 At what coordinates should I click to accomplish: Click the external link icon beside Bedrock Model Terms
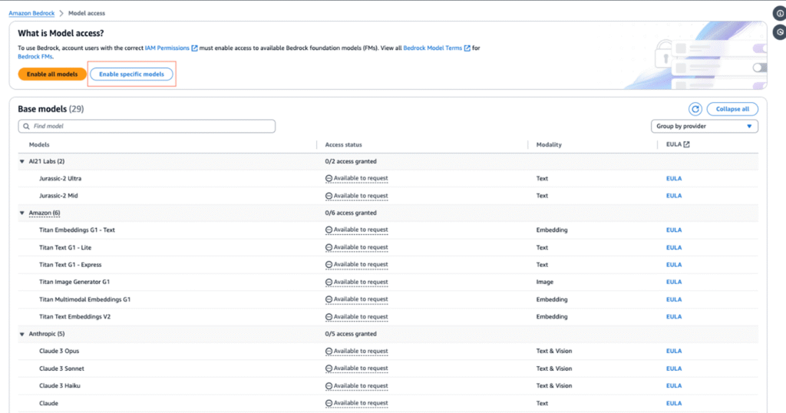[467, 48]
